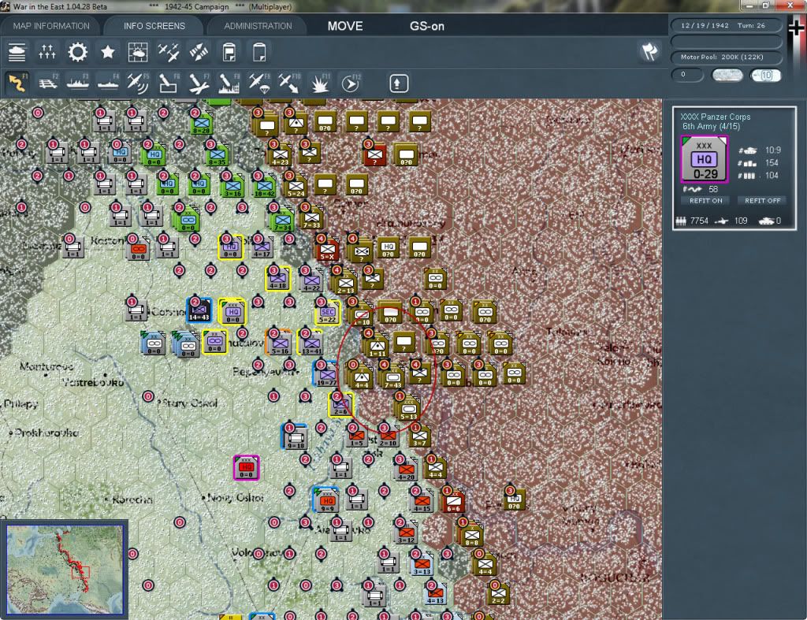Image resolution: width=807 pixels, height=620 pixels.
Task: Switch to the INFO SCREENS tab
Action: click(x=154, y=26)
